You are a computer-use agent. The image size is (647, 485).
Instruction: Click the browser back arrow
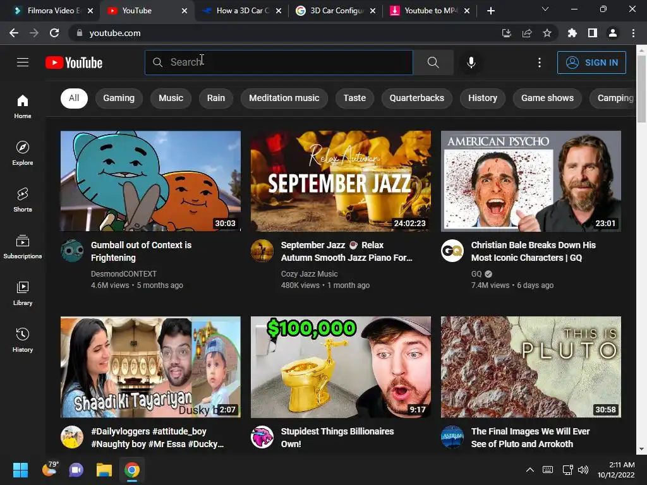[14, 33]
